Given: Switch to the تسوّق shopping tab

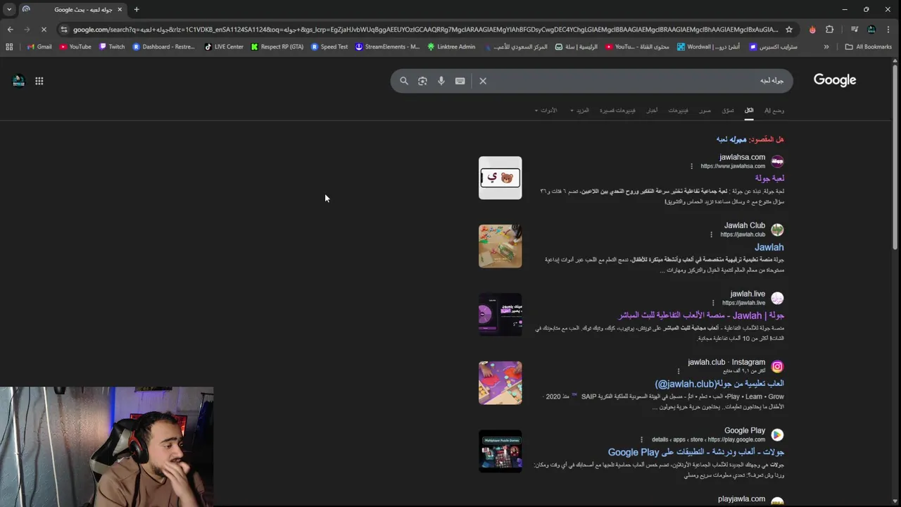Looking at the screenshot, I should 728,111.
